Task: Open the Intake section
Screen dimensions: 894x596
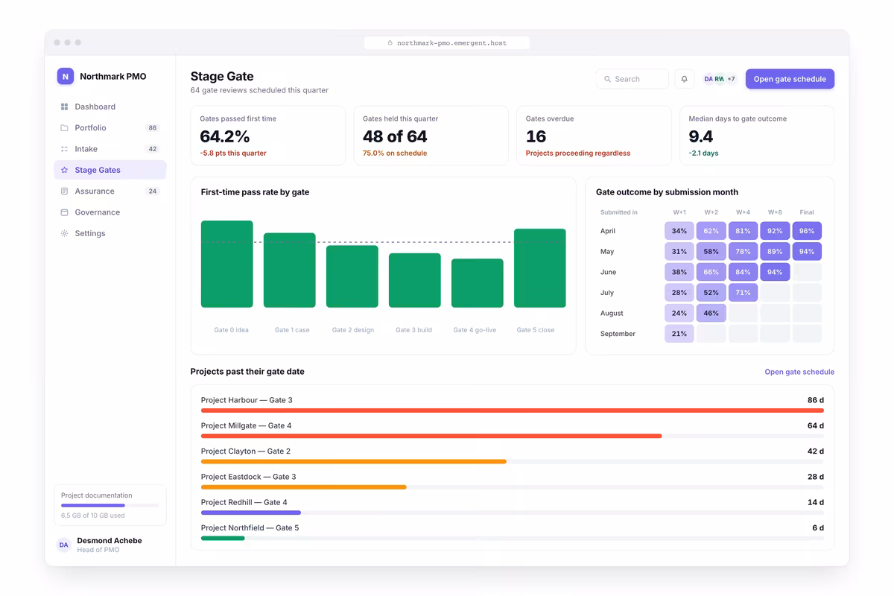Action: pyautogui.click(x=110, y=149)
